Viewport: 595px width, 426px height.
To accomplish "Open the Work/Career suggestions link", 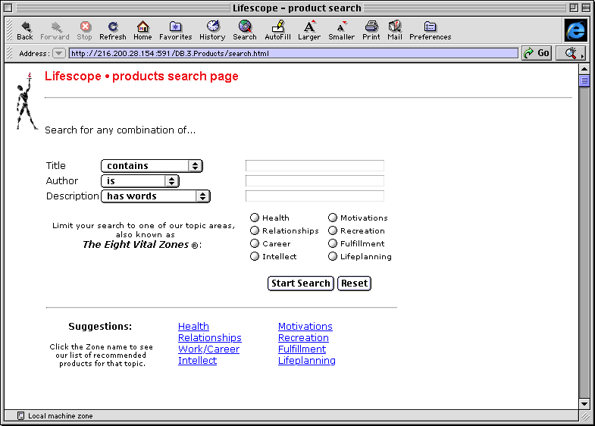I will tap(208, 349).
